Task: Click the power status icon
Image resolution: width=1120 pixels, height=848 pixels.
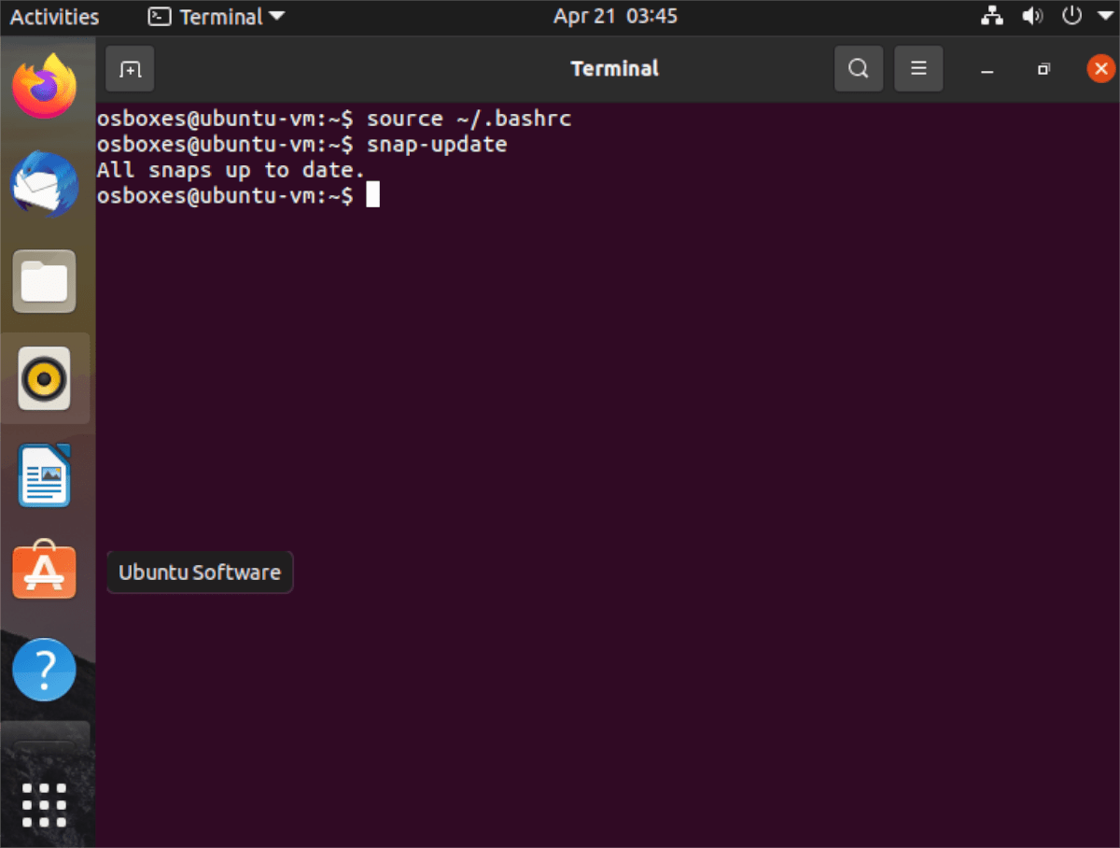Action: (1071, 16)
